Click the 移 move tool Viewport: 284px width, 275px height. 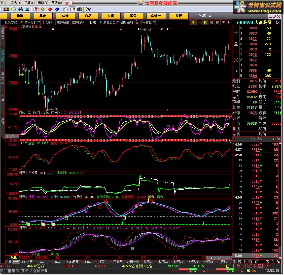[x=217, y=22]
